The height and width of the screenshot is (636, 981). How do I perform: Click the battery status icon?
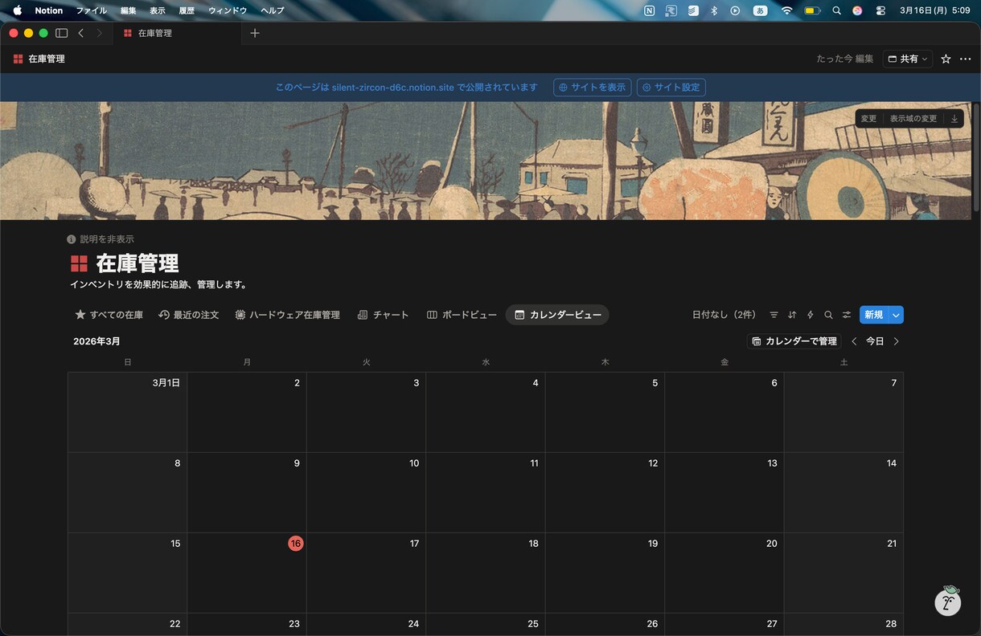pyautogui.click(x=812, y=10)
